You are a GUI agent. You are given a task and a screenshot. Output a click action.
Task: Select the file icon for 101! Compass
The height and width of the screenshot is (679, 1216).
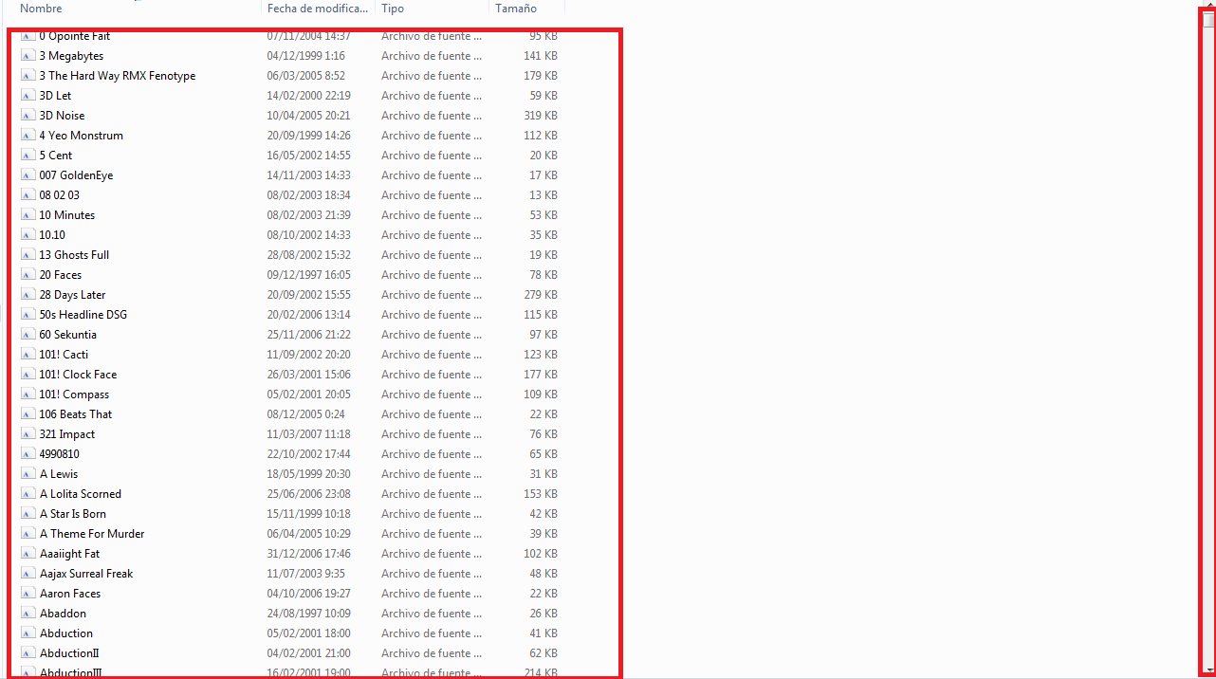click(28, 395)
